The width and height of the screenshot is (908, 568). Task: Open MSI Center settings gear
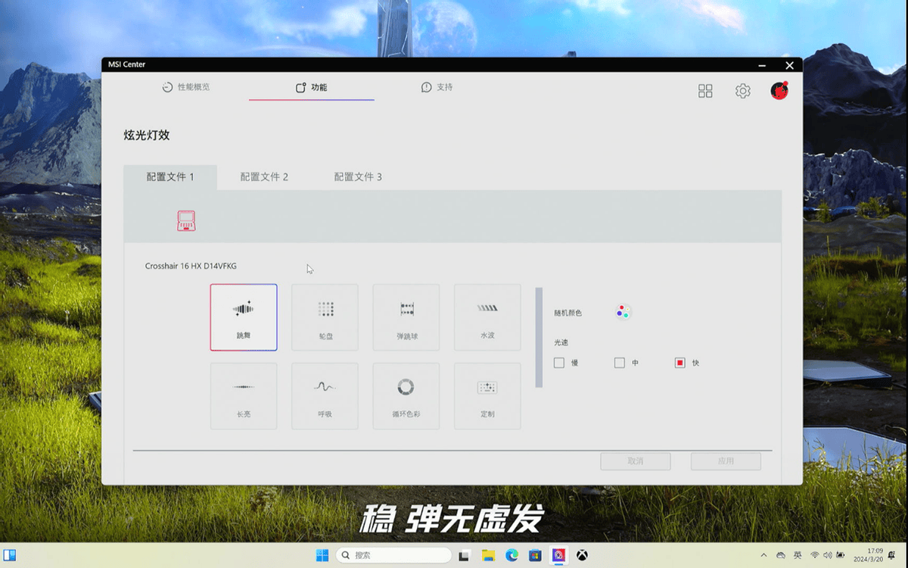tap(743, 91)
